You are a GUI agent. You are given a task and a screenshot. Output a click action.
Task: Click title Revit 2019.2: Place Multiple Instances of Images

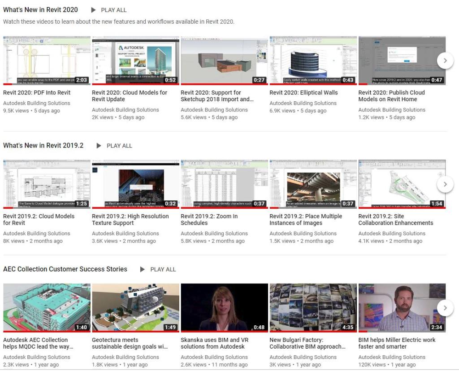pos(306,220)
